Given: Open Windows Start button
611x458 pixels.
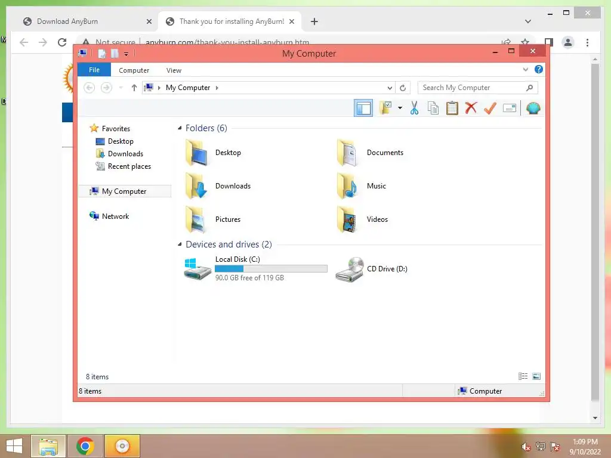Looking at the screenshot, I should click(14, 446).
